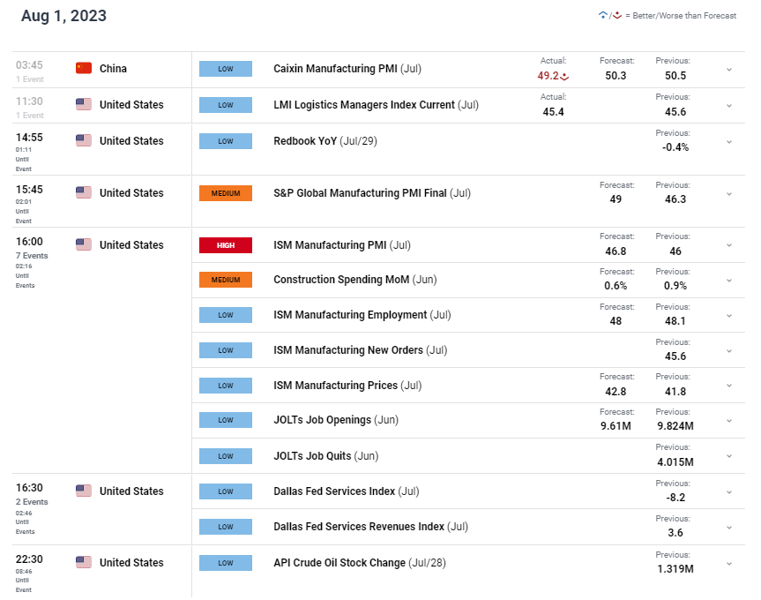The image size is (761, 600).
Task: Click the previous value 9.824M
Action: (x=675, y=425)
